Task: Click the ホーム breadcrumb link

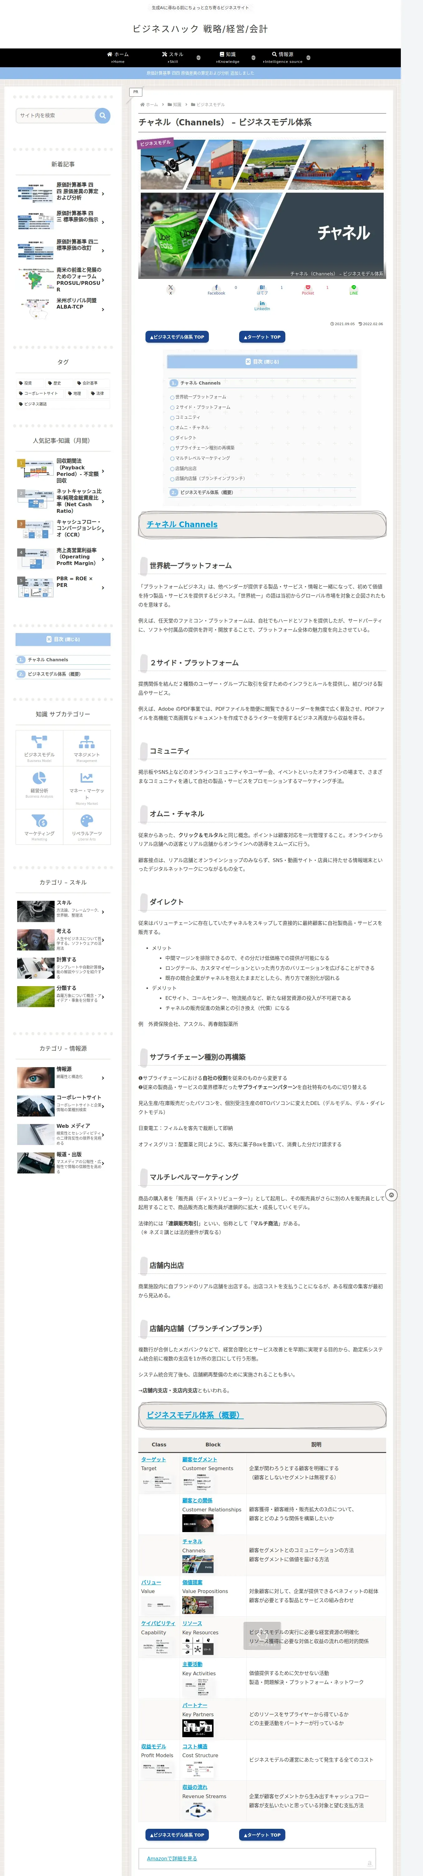Action: pyautogui.click(x=149, y=105)
